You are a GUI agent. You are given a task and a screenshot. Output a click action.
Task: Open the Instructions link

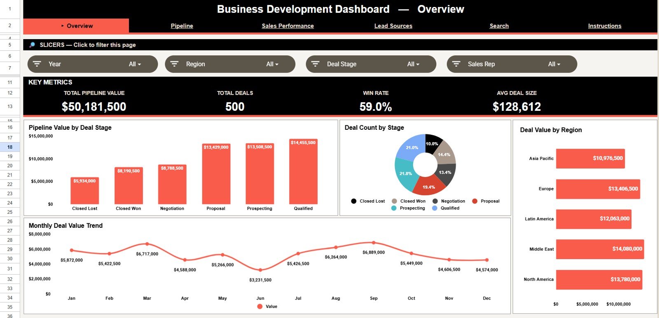pyautogui.click(x=604, y=26)
